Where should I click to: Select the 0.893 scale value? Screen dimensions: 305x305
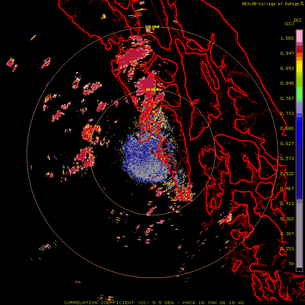(287, 68)
